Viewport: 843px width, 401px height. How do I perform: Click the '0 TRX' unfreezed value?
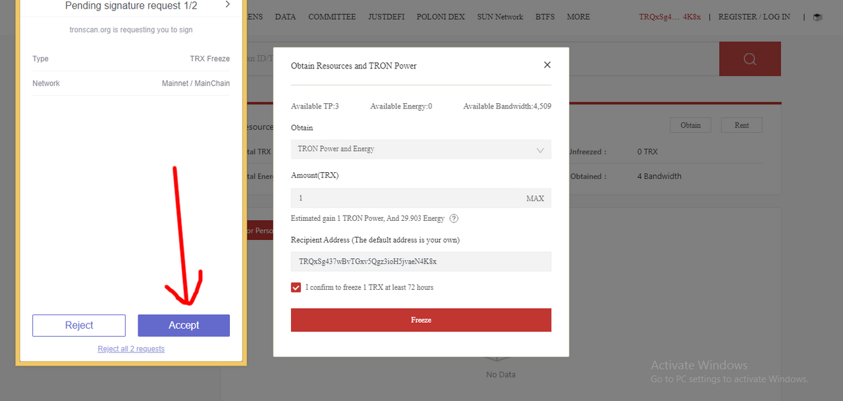[647, 152]
